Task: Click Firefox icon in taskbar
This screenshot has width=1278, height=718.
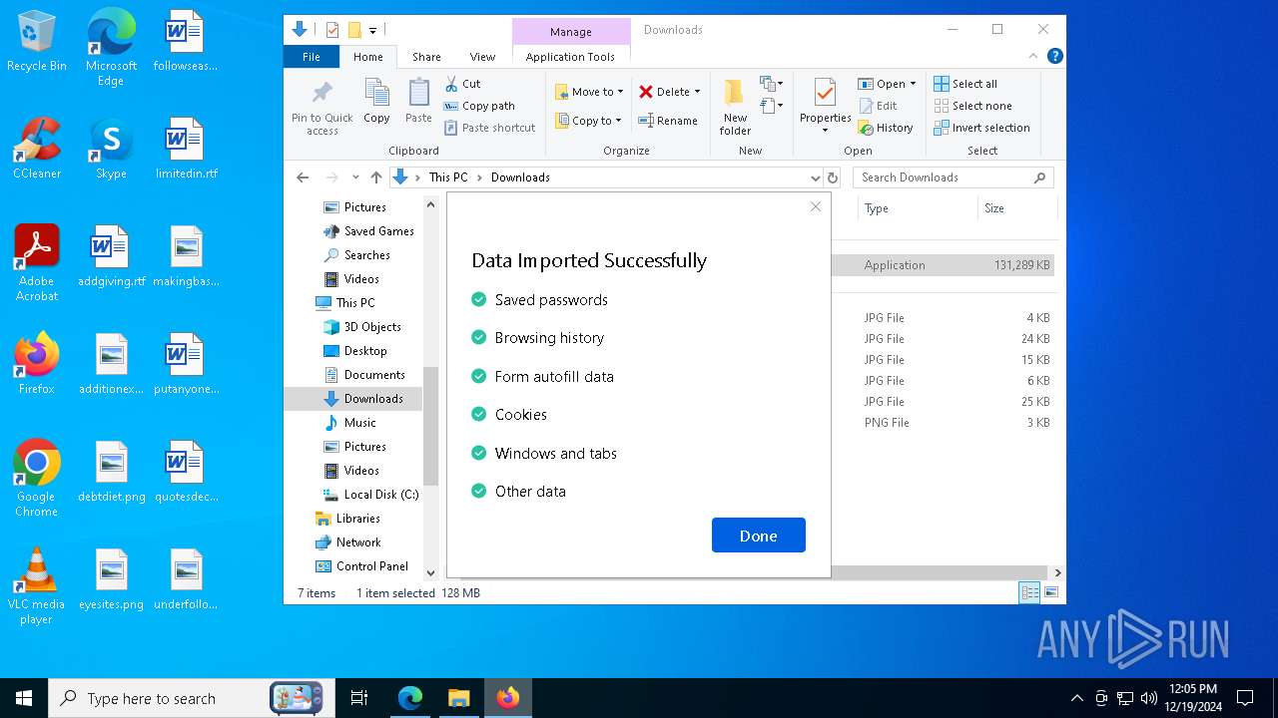Action: pyautogui.click(x=508, y=698)
